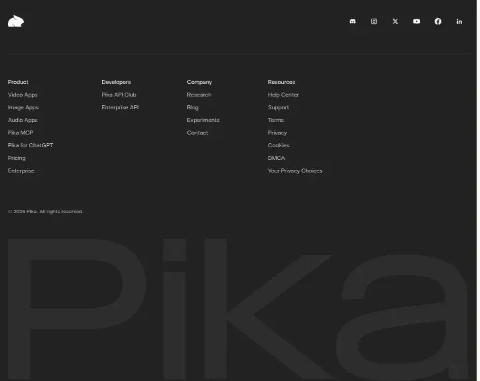480x381 pixels.
Task: Click the Product column heading
Action: (18, 82)
